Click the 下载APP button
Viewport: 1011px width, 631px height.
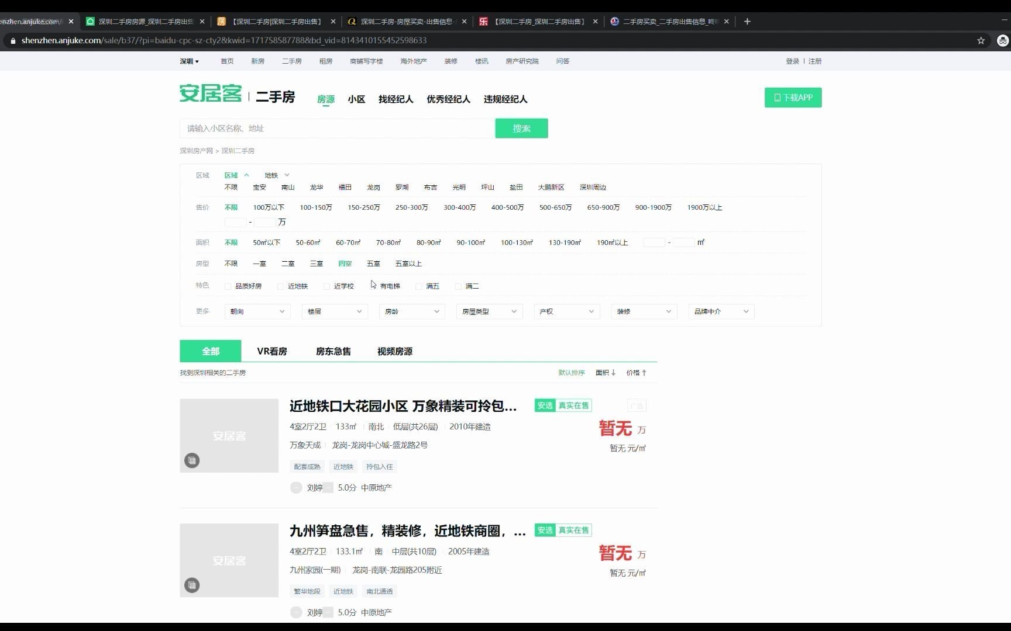(x=793, y=98)
